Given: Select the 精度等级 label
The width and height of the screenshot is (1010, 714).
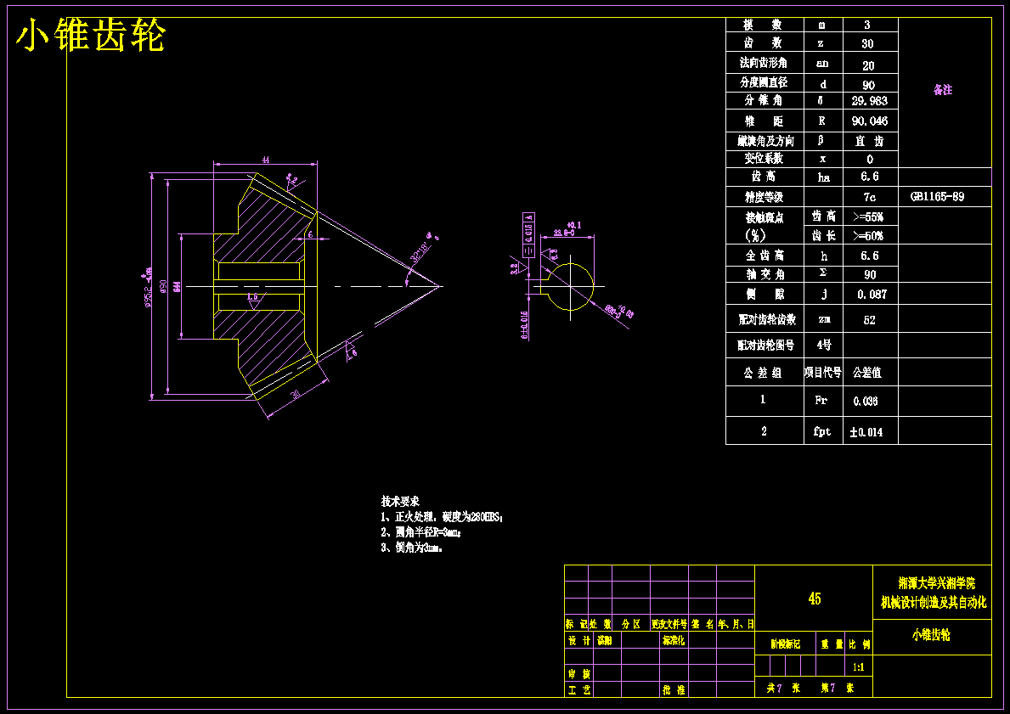Looking at the screenshot, I should coord(764,197).
